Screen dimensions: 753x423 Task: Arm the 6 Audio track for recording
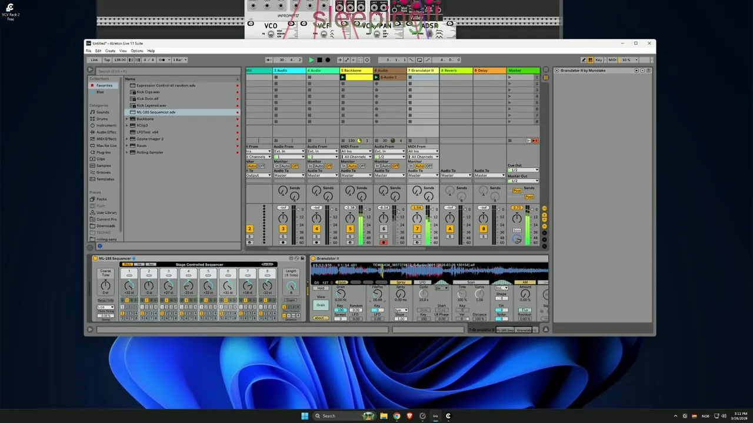pos(383,242)
